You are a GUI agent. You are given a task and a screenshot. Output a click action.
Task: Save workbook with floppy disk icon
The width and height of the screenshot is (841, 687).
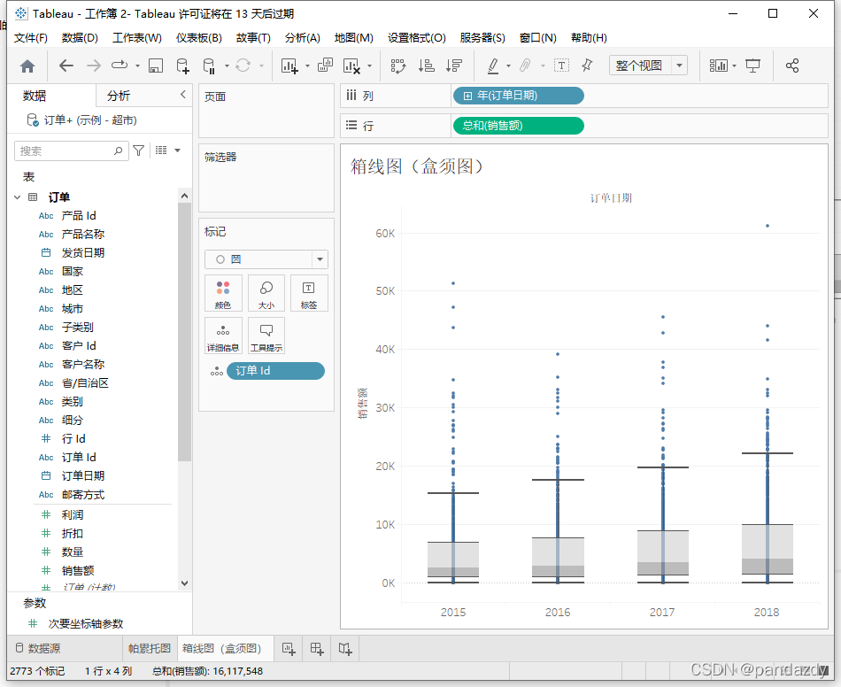156,66
